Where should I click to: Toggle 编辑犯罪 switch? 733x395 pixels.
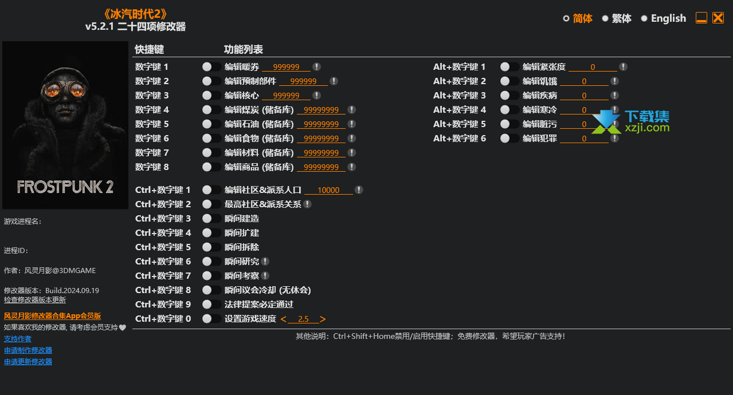click(509, 139)
